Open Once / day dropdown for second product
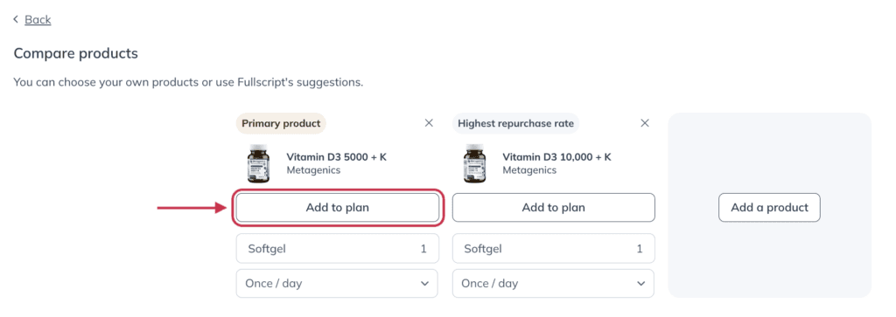 pos(553,283)
